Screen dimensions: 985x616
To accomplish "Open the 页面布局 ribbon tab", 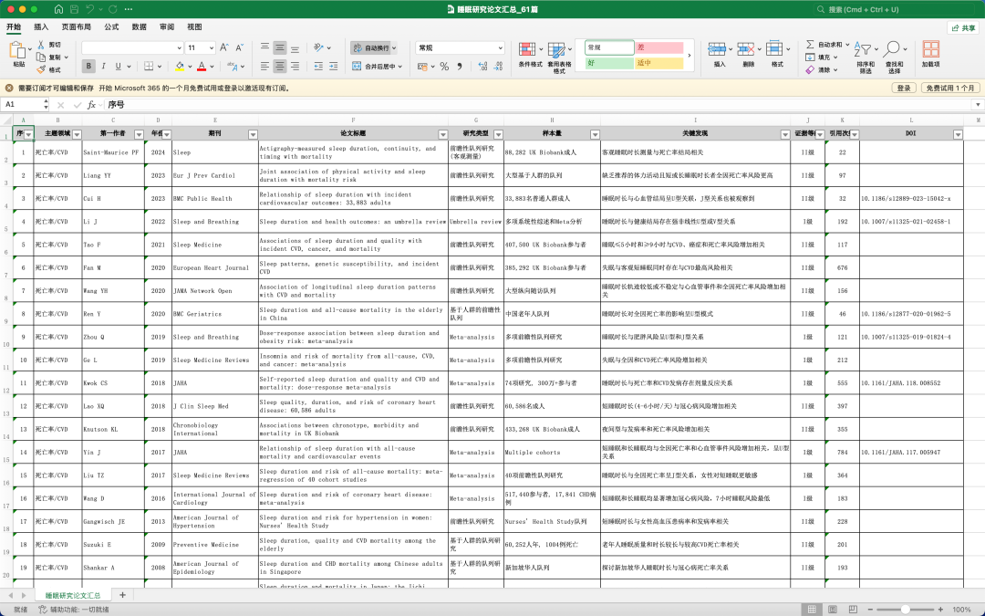I will click(76, 27).
